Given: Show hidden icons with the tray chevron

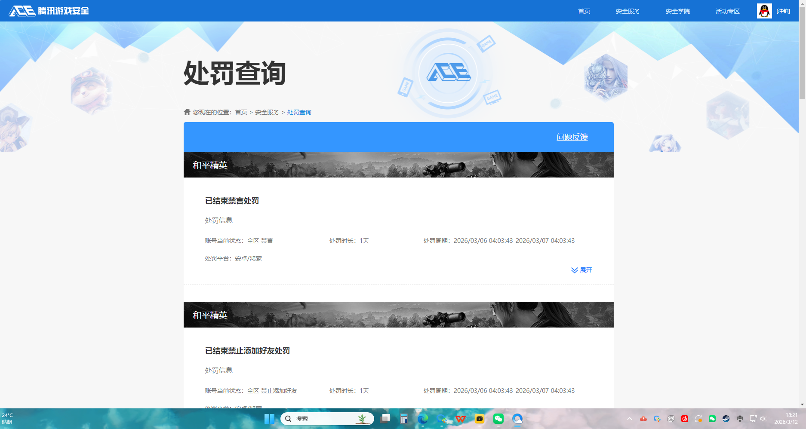Looking at the screenshot, I should (629, 419).
